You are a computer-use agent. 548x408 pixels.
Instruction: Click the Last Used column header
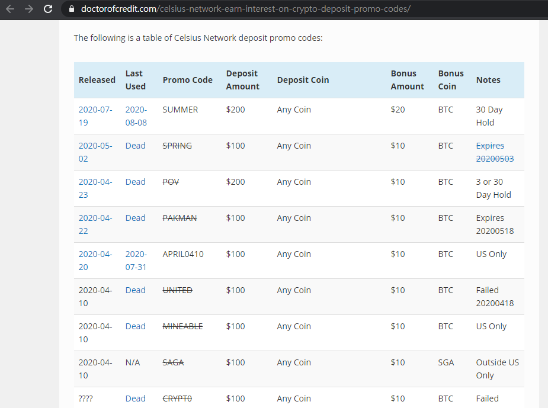[136, 80]
